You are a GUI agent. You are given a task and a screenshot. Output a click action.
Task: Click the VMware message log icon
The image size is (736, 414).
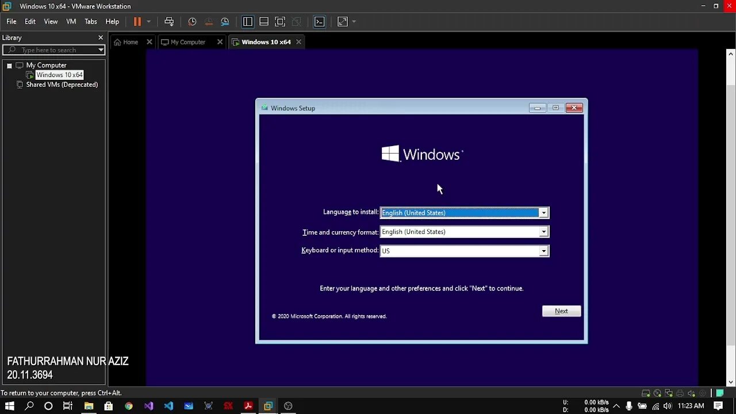click(719, 393)
